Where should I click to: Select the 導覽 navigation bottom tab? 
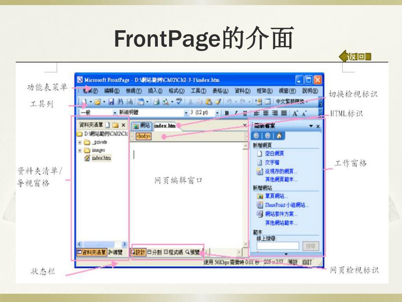[x=115, y=252]
